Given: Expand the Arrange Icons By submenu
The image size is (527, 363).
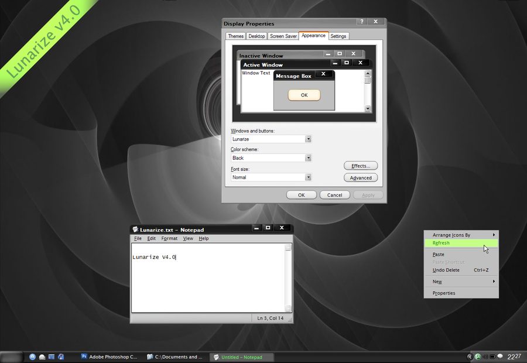Looking at the screenshot, I should click(x=461, y=235).
